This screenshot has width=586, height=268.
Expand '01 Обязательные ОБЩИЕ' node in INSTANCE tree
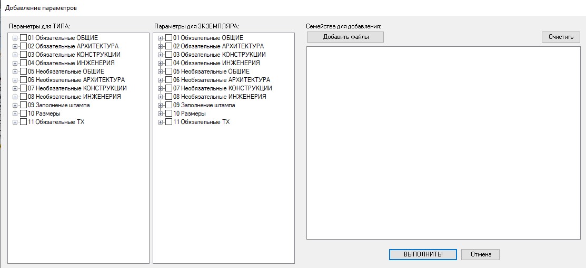tap(160, 38)
